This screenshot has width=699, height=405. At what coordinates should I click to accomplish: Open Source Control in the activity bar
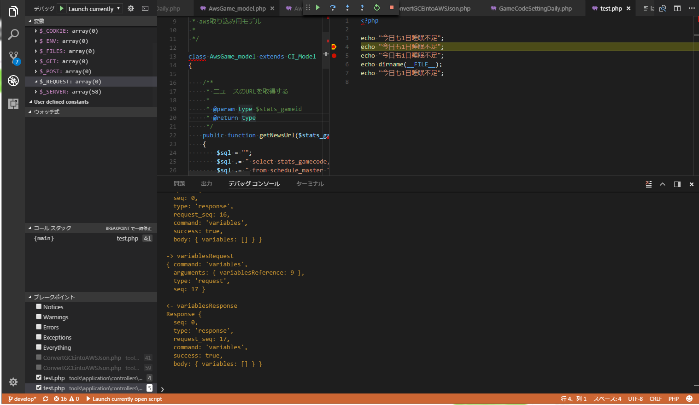[x=13, y=58]
